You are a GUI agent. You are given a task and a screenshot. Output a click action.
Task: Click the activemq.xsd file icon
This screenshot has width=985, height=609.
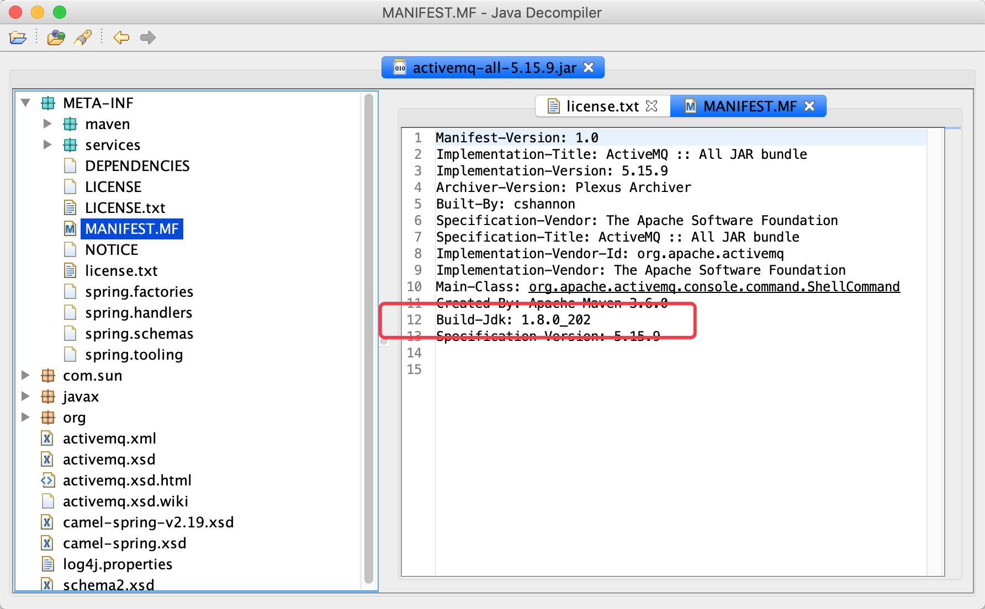tap(47, 460)
